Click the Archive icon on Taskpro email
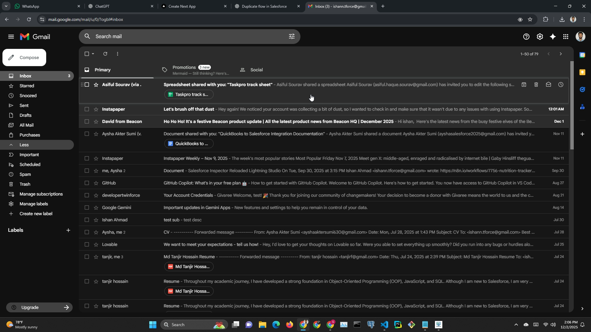The image size is (591, 332). (524, 85)
